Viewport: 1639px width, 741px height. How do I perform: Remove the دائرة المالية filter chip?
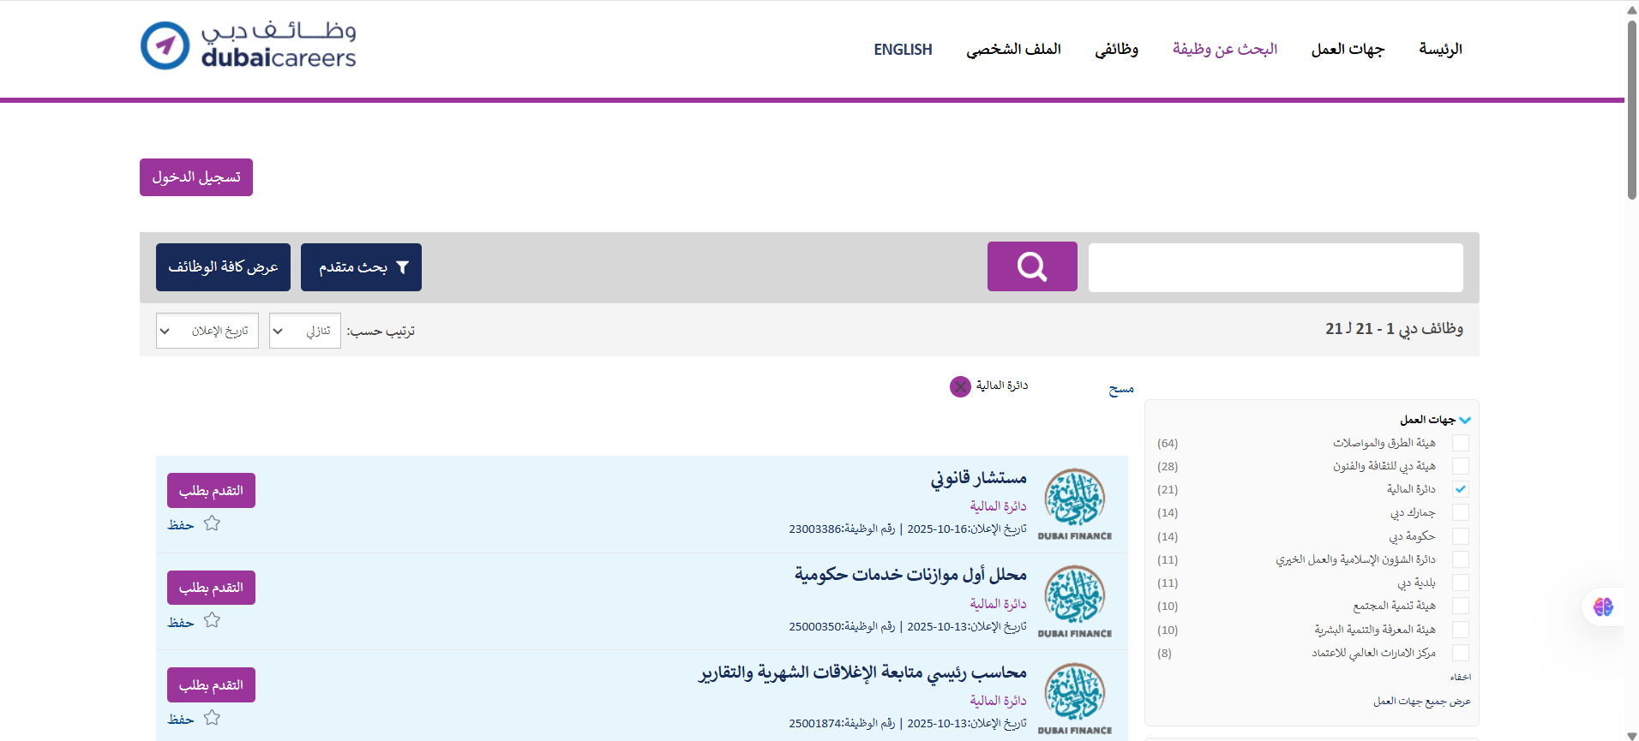coord(960,386)
